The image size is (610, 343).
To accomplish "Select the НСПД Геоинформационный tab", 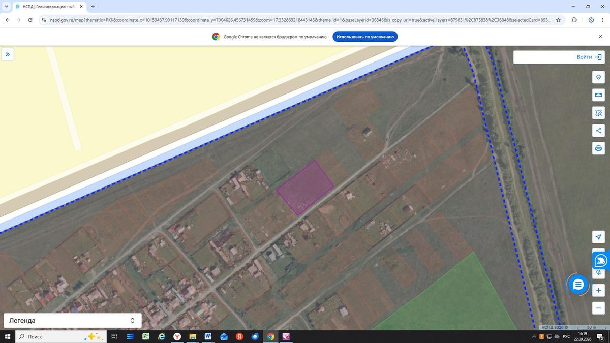I will 49,7.
